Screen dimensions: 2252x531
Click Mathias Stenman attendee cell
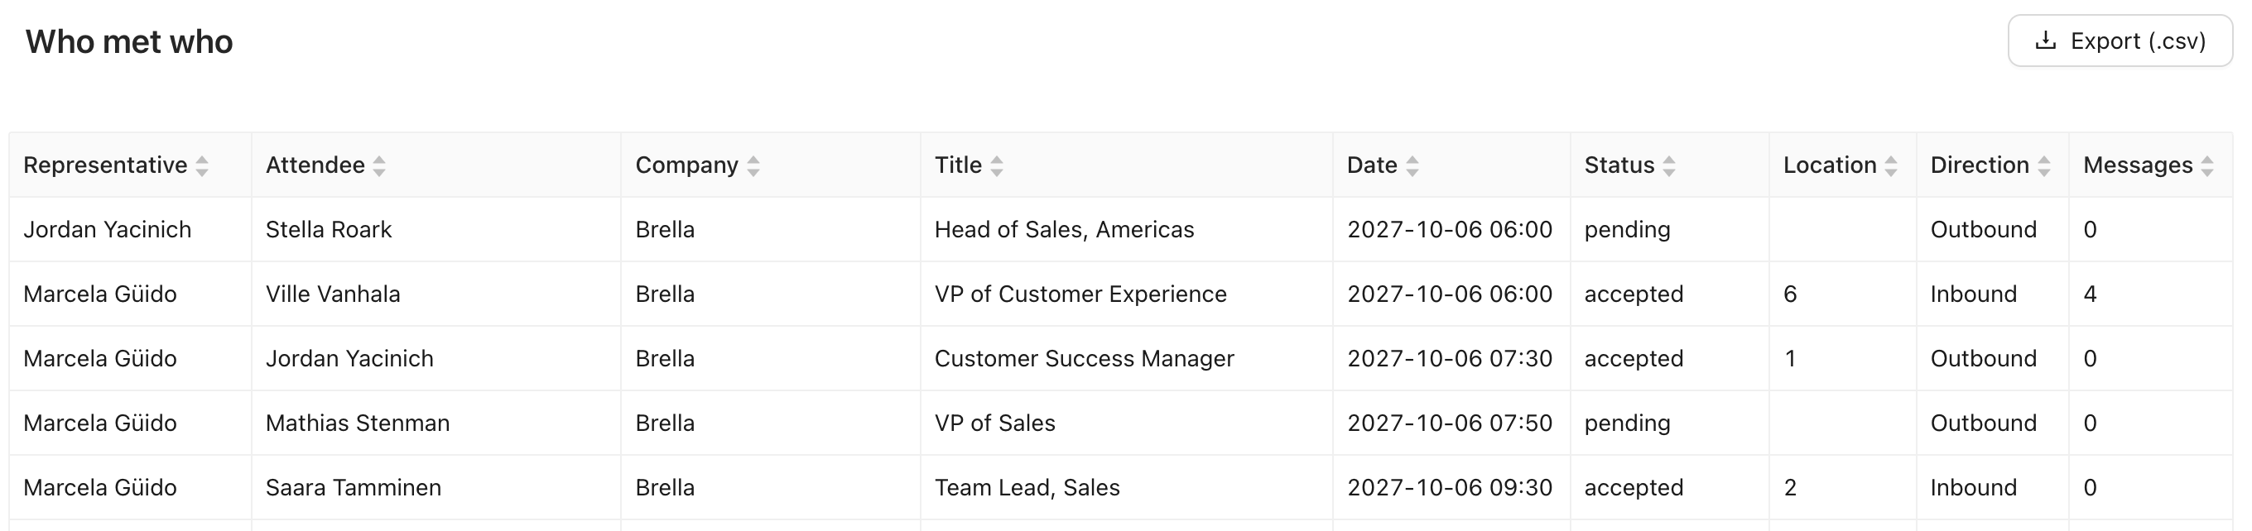(436, 423)
